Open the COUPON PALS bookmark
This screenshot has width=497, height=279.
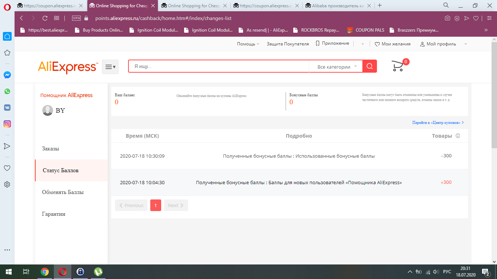click(365, 30)
